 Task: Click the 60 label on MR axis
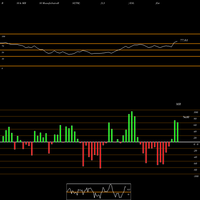coord(195,125)
